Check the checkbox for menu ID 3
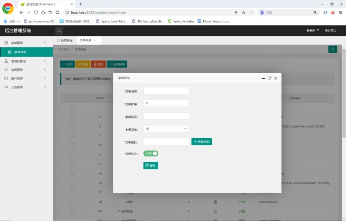This screenshot has height=221, width=346. click(72, 126)
